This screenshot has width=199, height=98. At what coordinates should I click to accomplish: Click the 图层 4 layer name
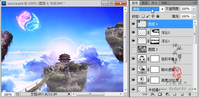point(153,24)
